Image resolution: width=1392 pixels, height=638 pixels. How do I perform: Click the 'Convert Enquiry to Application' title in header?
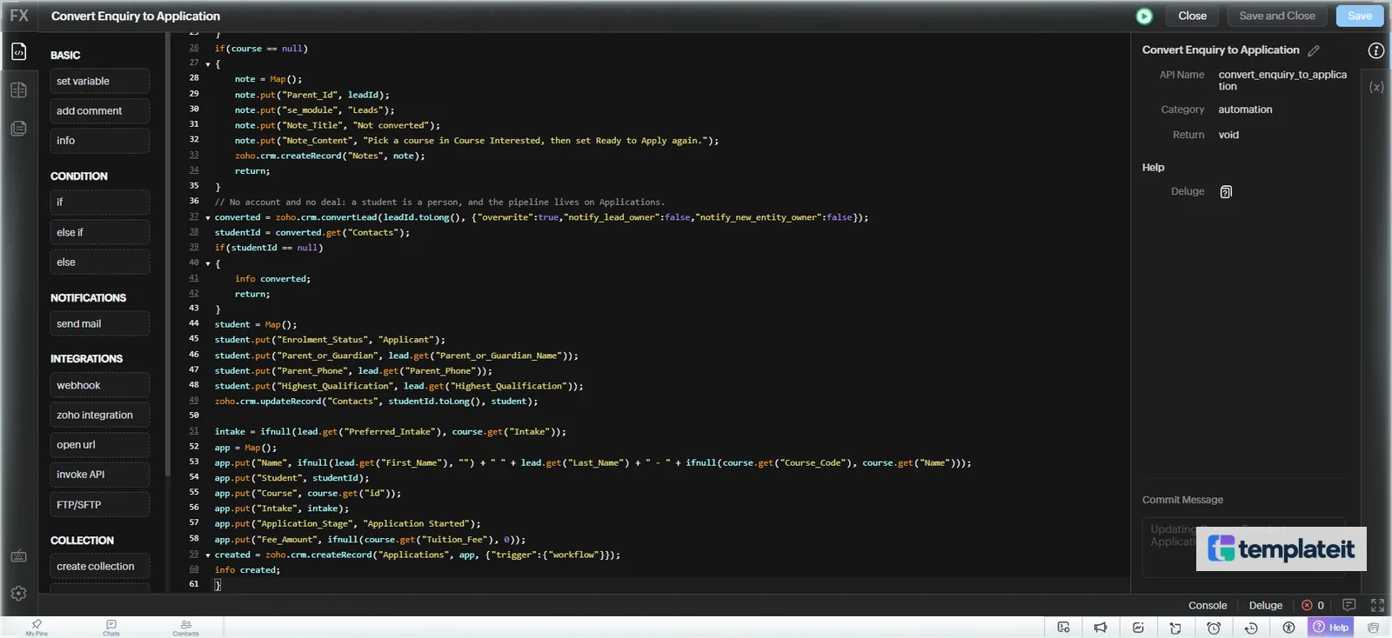[136, 16]
